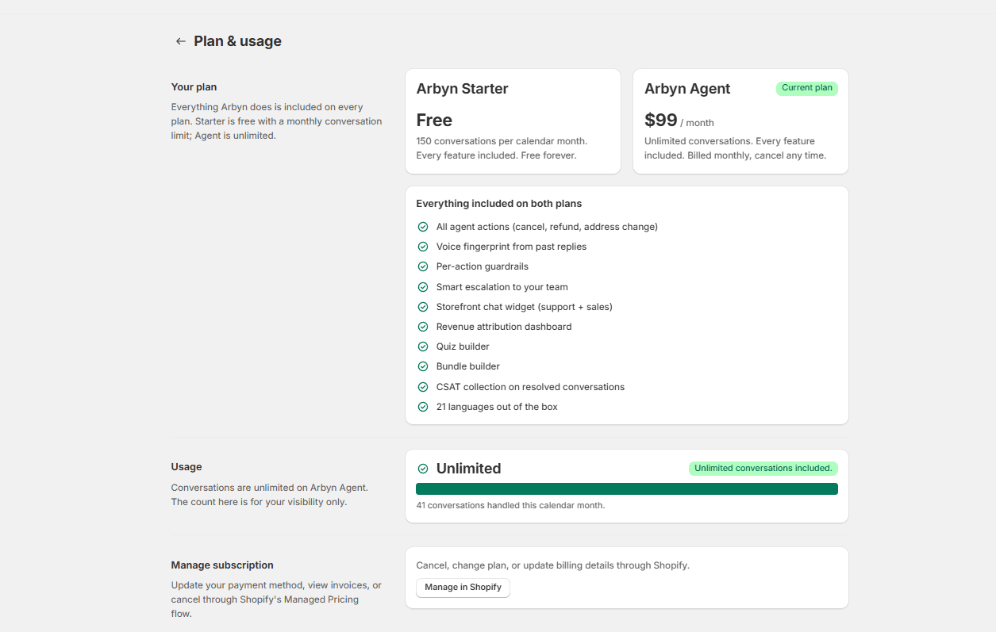
Task: Click Update your payment method description text
Action: [x=276, y=599]
